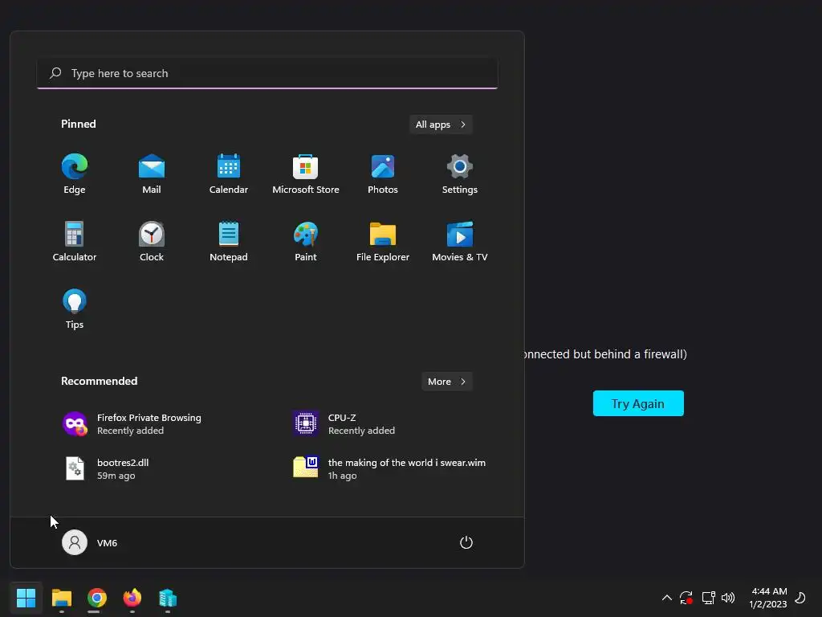822x617 pixels.
Task: Click the Try Again button
Action: click(x=638, y=403)
